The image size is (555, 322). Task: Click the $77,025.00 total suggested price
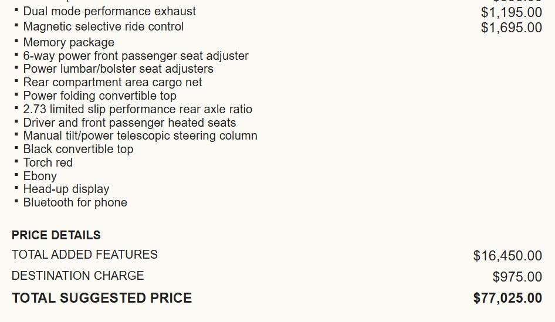(x=507, y=298)
